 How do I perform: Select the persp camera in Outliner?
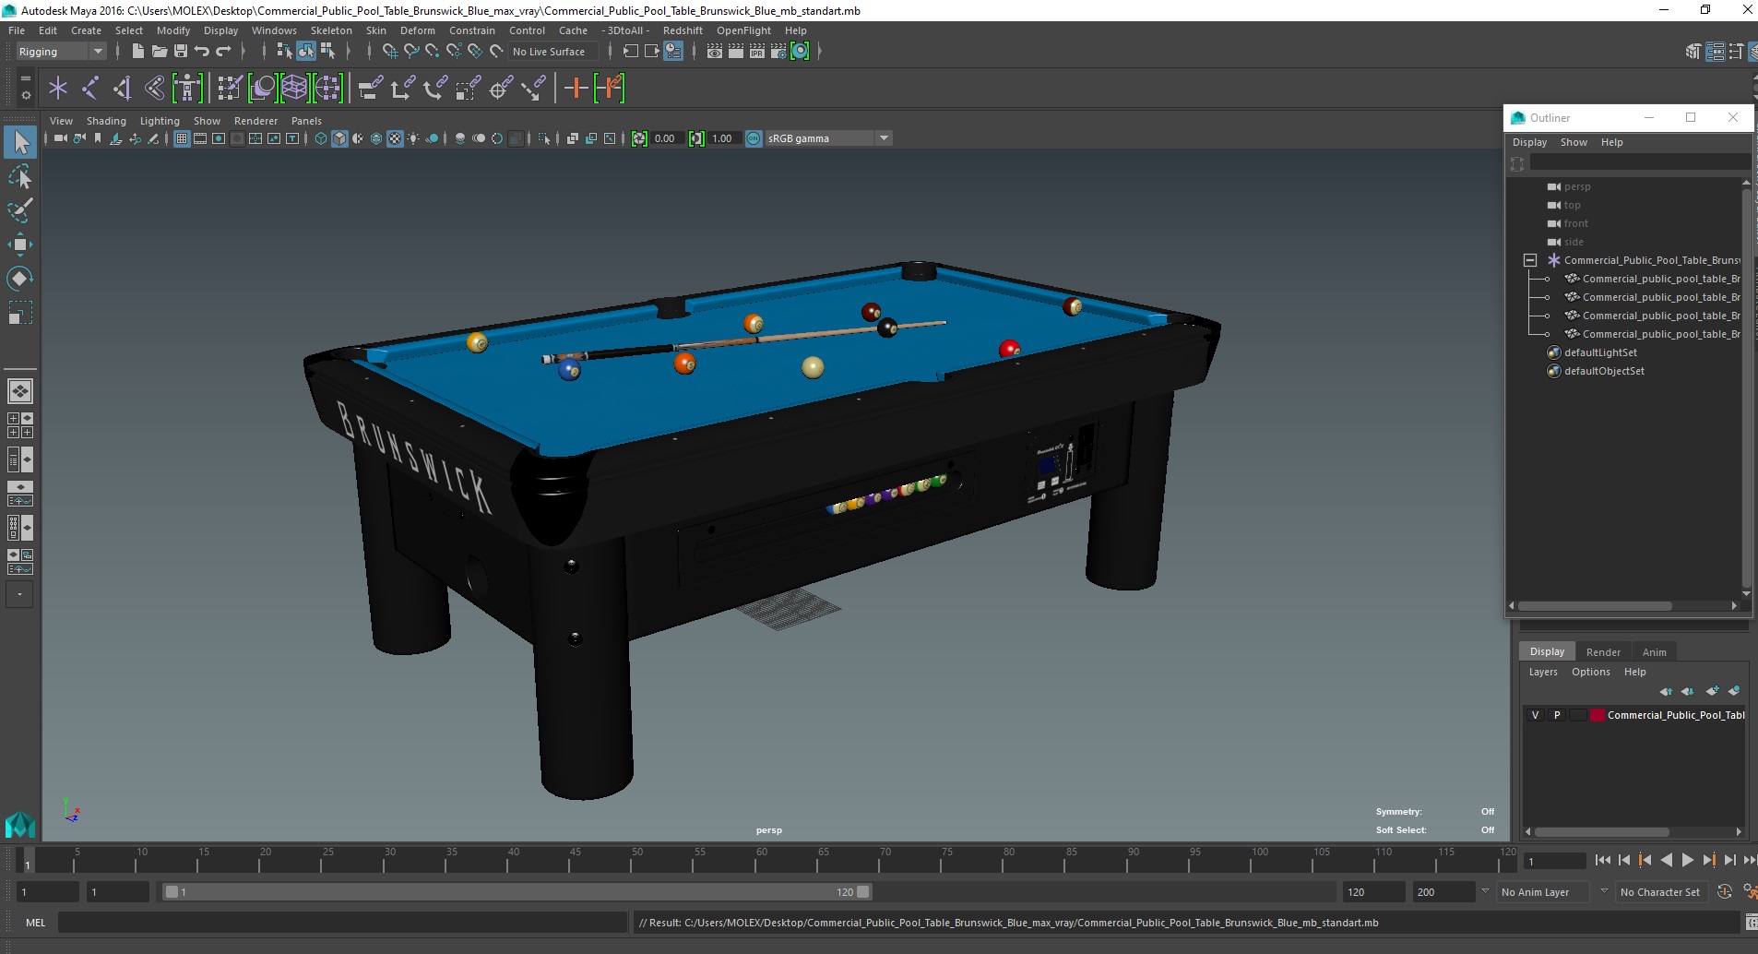coord(1576,186)
